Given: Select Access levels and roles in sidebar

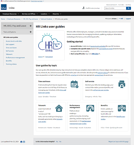Looking at the screenshot, I should click(14, 41).
